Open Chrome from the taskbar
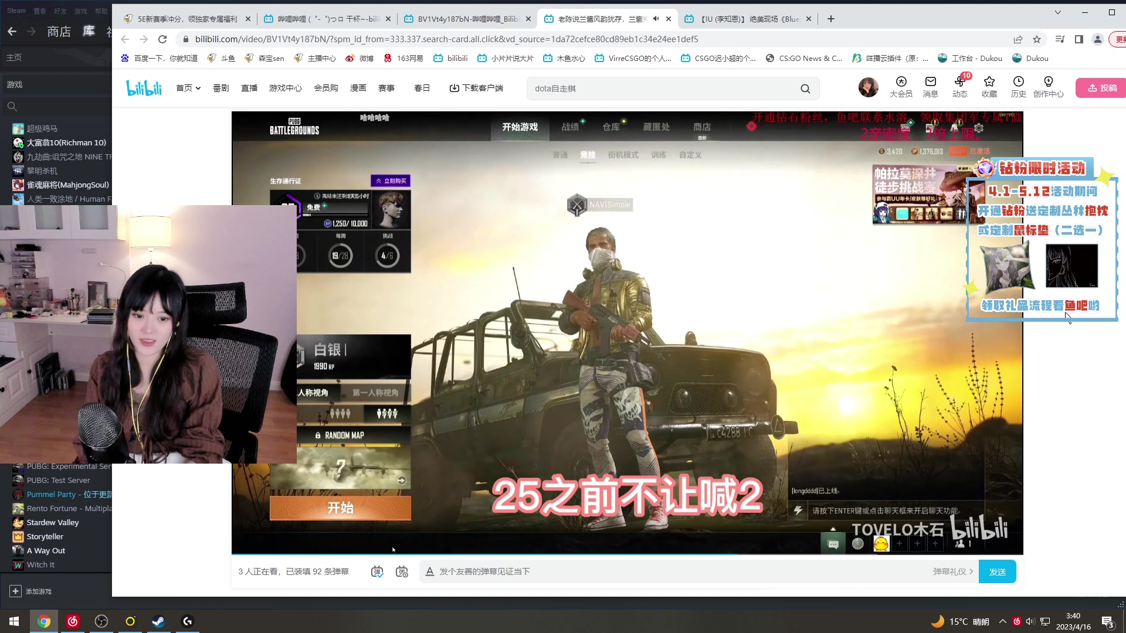 pos(44,621)
